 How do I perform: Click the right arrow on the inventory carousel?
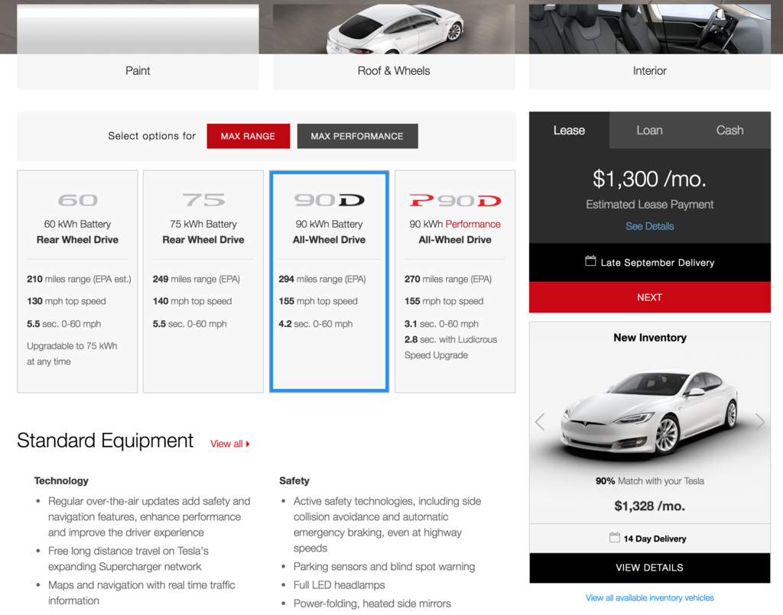(x=760, y=422)
